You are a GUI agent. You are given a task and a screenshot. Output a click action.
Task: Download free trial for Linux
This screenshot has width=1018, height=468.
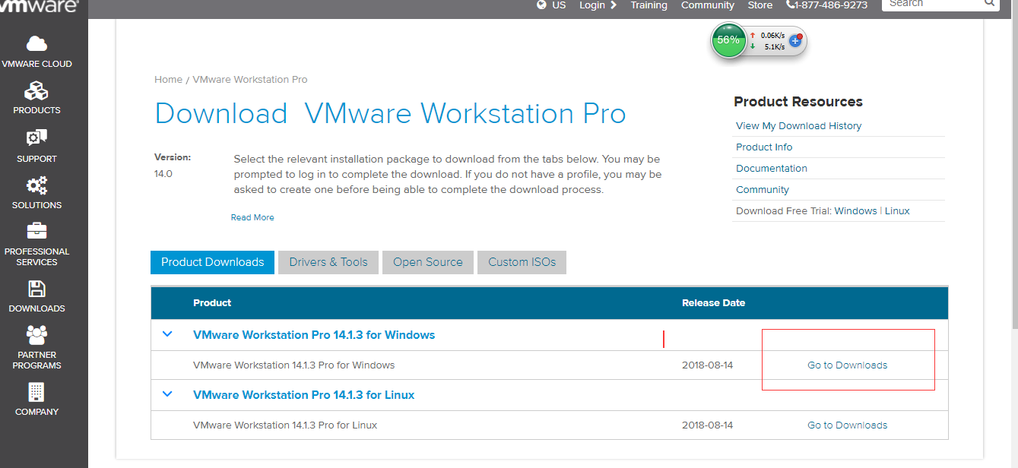[897, 211]
